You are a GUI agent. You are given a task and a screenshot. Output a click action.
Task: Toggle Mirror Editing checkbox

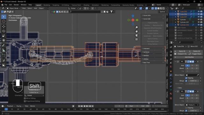point(25,98)
